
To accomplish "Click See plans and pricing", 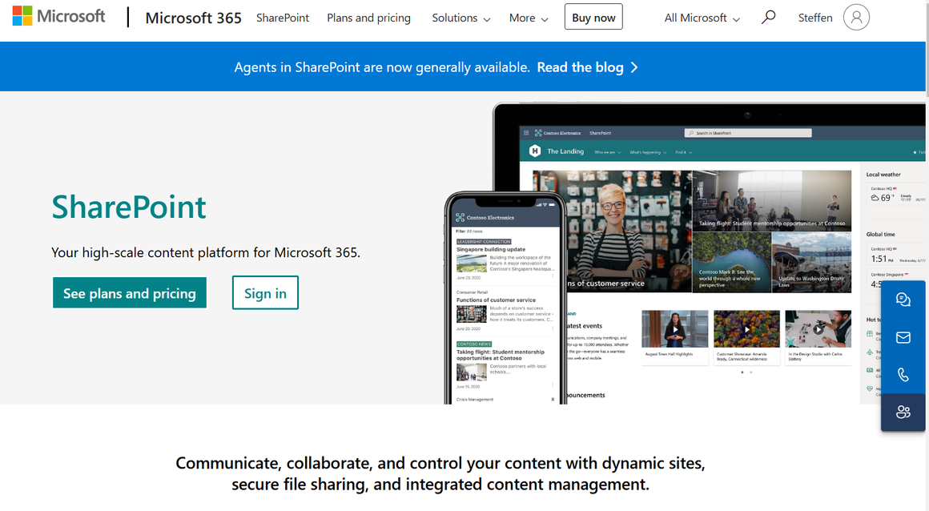I will [129, 292].
